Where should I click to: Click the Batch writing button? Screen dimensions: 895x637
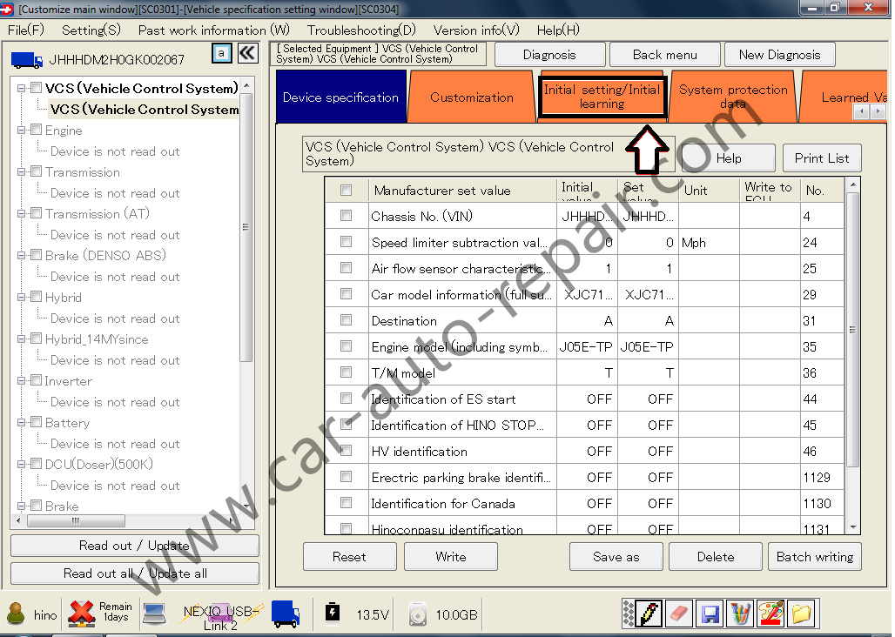point(815,557)
